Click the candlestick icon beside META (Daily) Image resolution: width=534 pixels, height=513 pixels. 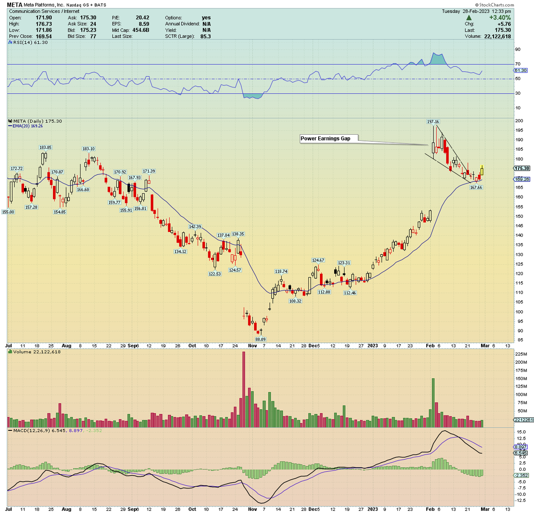coord(10,121)
